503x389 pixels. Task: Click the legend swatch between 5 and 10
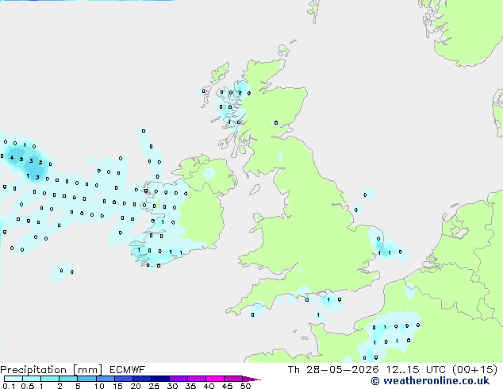[86, 379]
